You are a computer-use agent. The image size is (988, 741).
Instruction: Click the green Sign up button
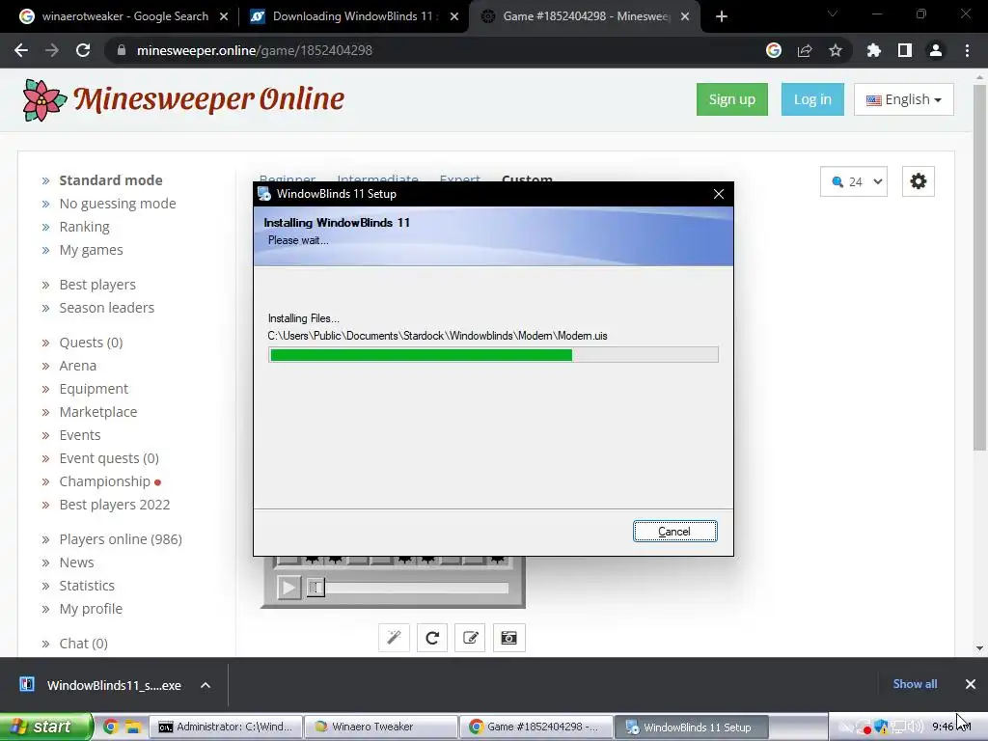732,99
